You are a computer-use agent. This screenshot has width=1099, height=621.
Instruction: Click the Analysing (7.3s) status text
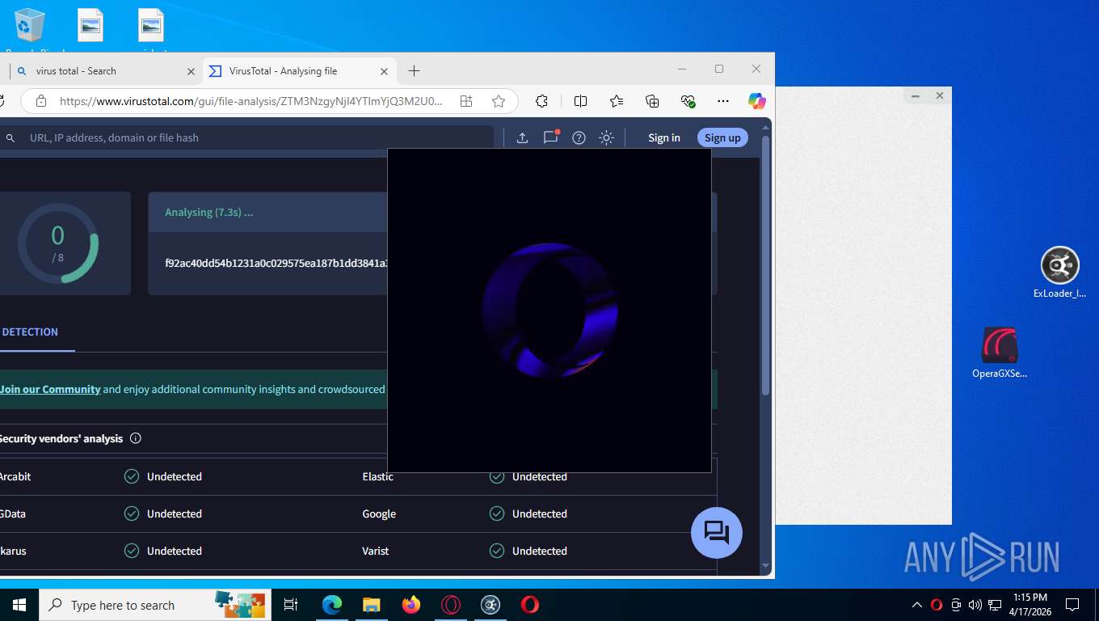pos(209,212)
